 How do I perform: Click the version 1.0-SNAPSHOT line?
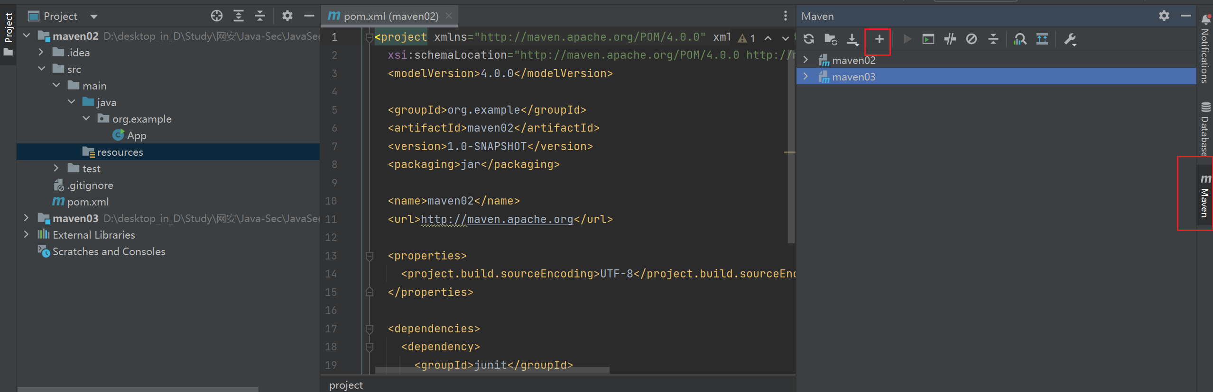(490, 146)
